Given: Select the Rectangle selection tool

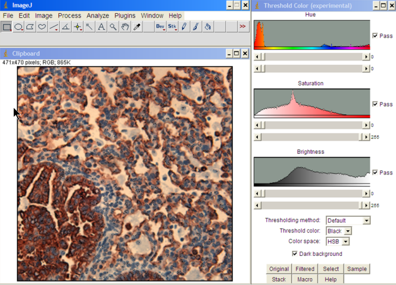Looking at the screenshot, I should (7, 27).
